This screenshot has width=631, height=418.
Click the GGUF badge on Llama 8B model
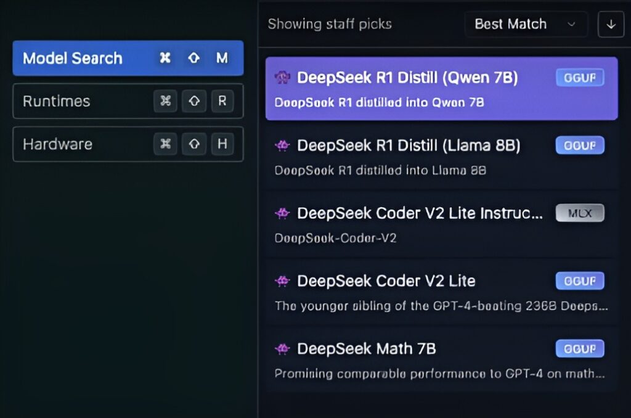pyautogui.click(x=579, y=145)
